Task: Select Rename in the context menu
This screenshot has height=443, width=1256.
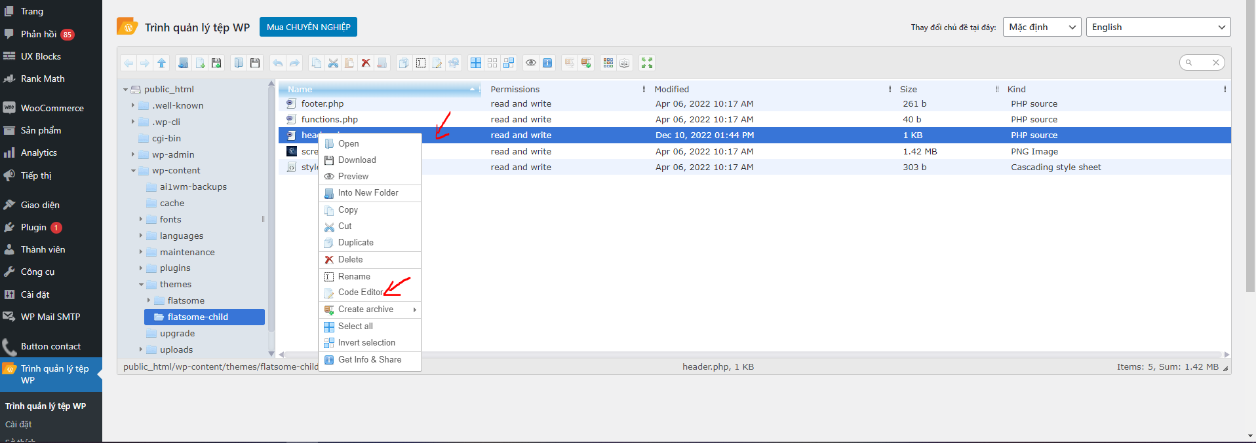Action: pos(354,276)
